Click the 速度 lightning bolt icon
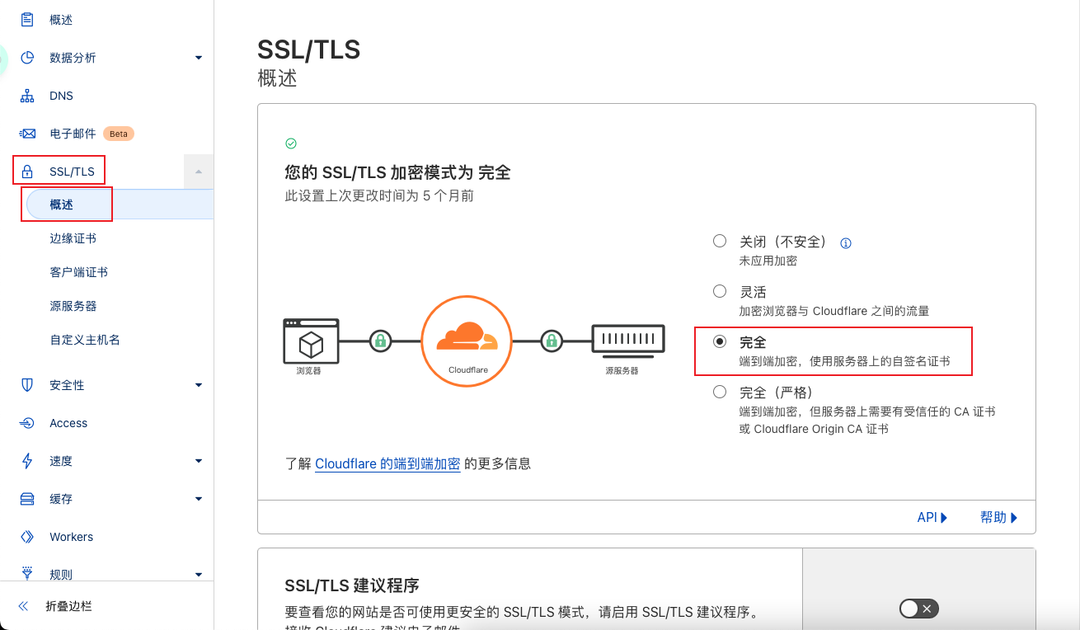 27,461
